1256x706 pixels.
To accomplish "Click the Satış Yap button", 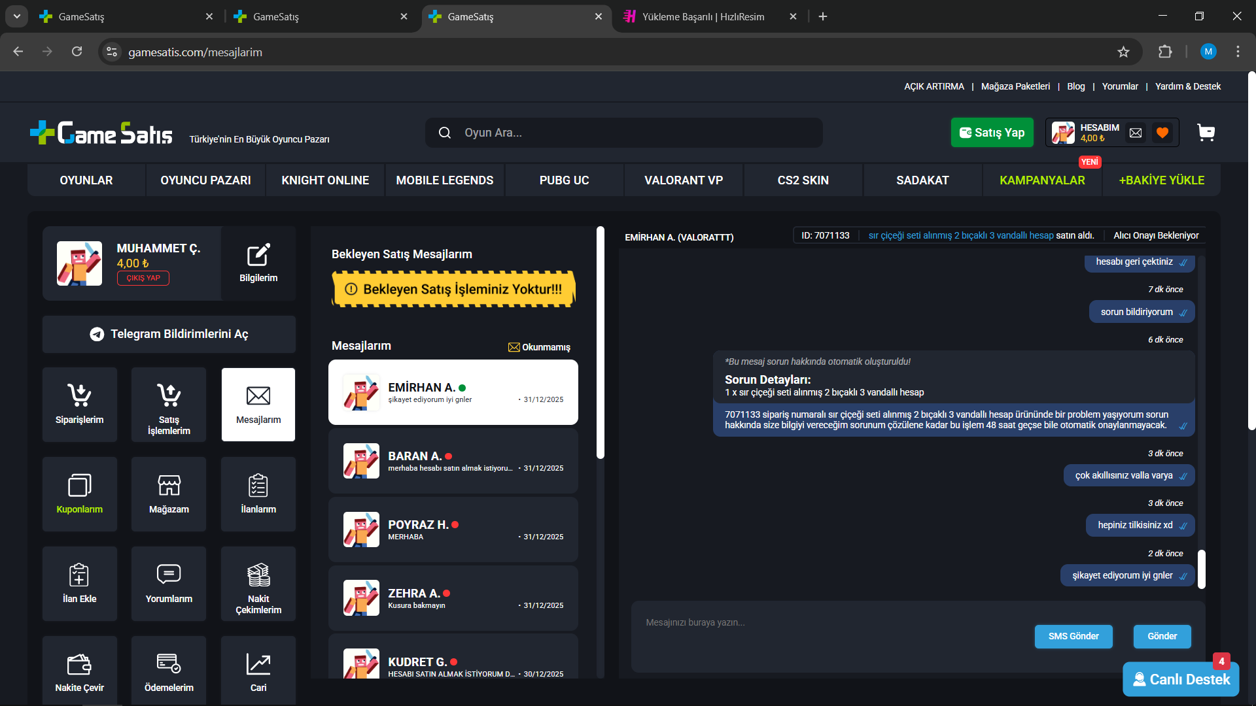I will 992,133.
